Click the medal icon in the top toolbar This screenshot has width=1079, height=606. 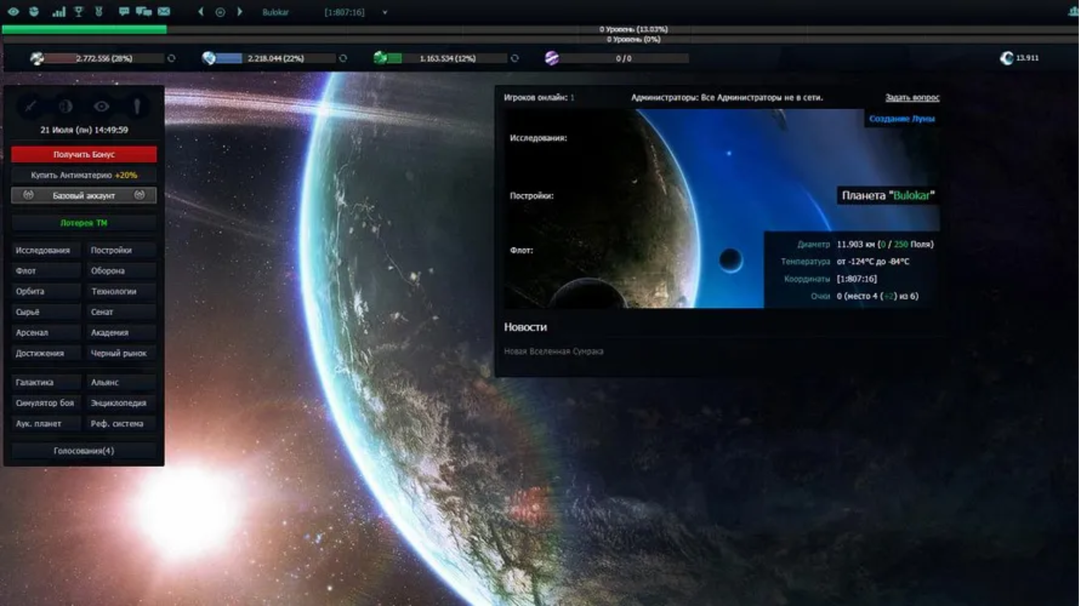(x=99, y=11)
